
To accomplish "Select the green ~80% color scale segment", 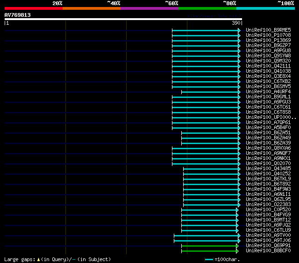I will (x=207, y=8).
